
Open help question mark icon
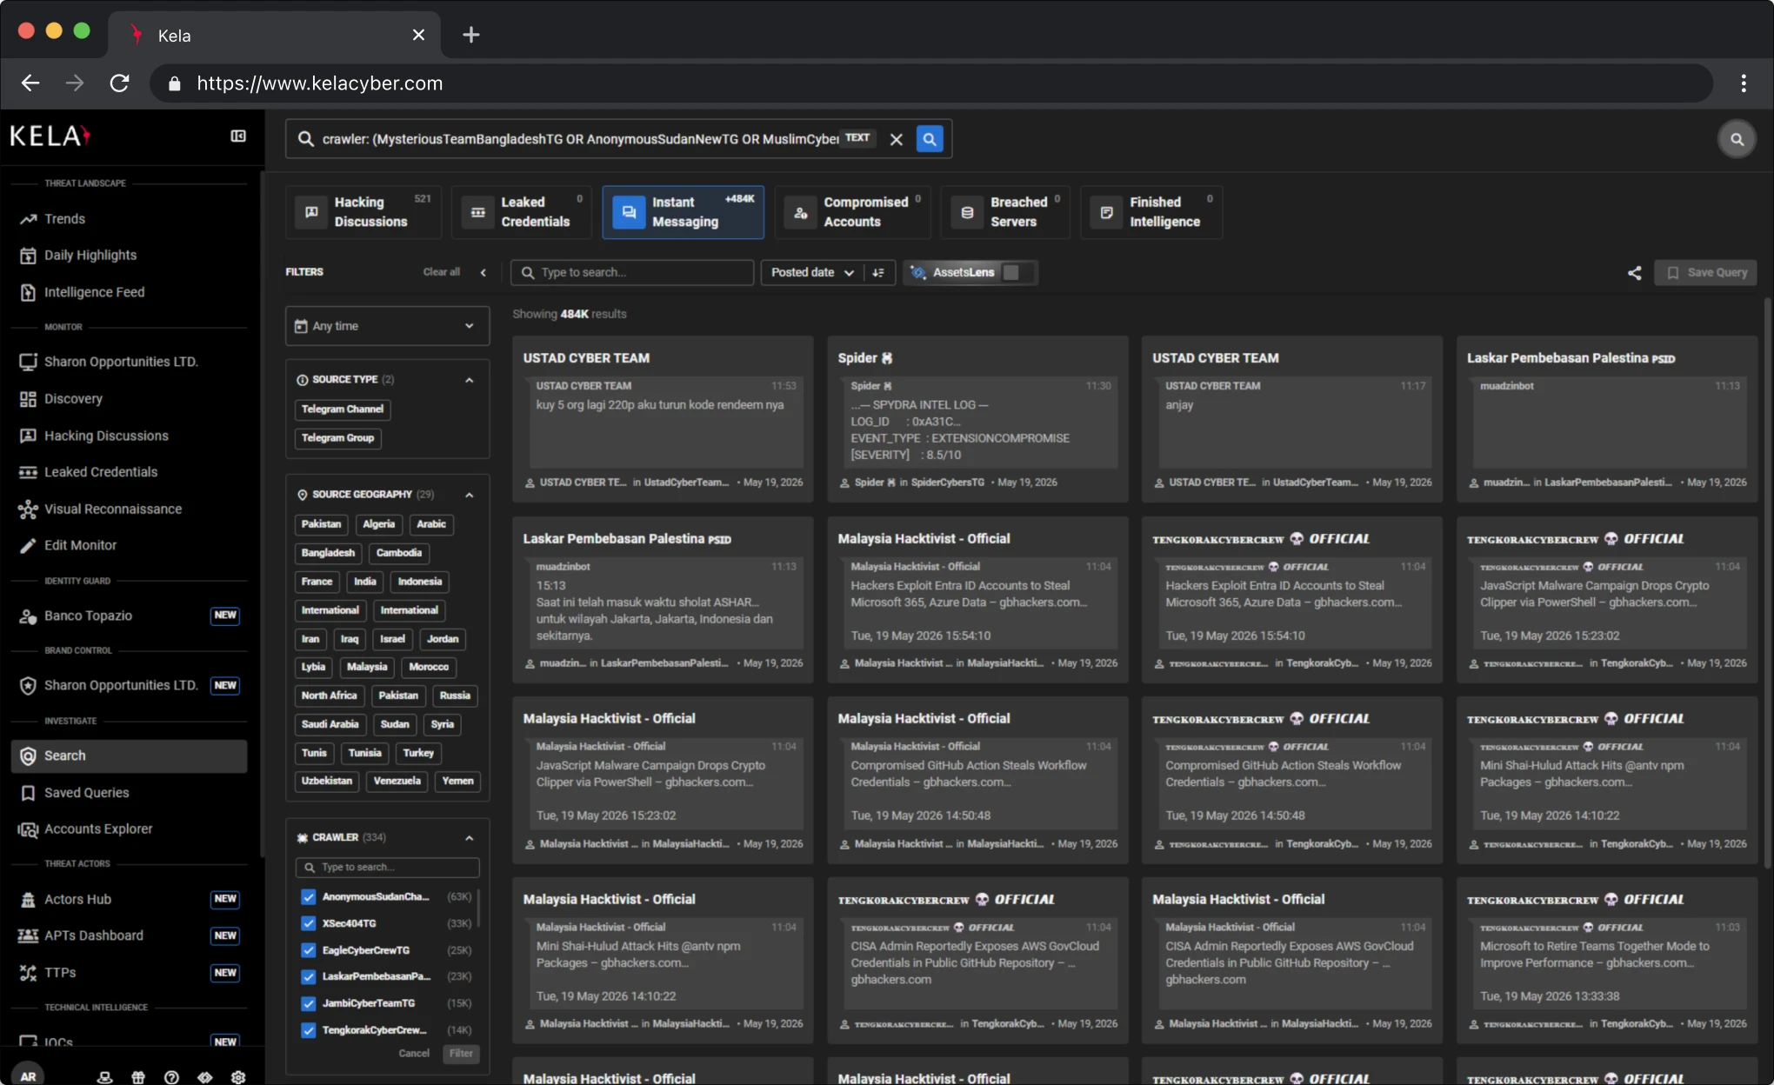point(171,1077)
